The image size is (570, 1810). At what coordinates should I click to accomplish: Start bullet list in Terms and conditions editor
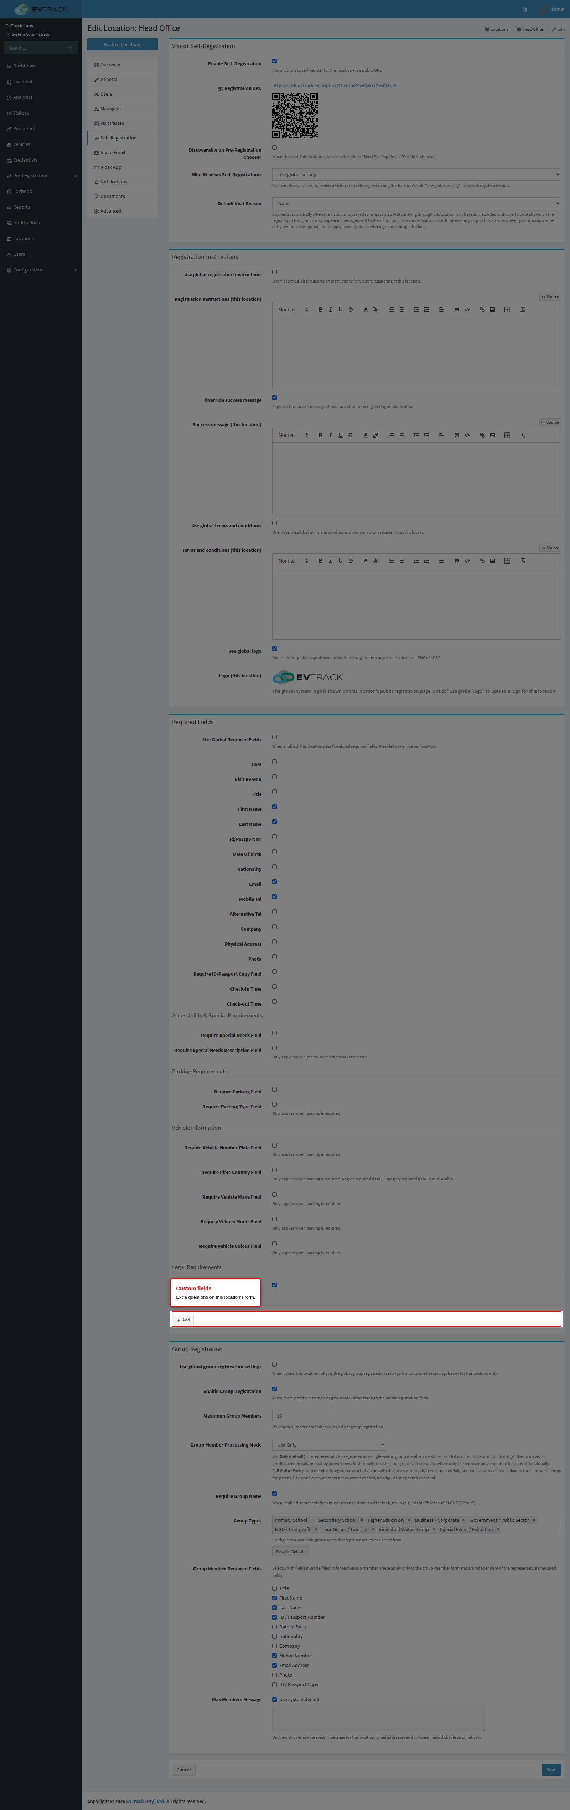(401, 561)
